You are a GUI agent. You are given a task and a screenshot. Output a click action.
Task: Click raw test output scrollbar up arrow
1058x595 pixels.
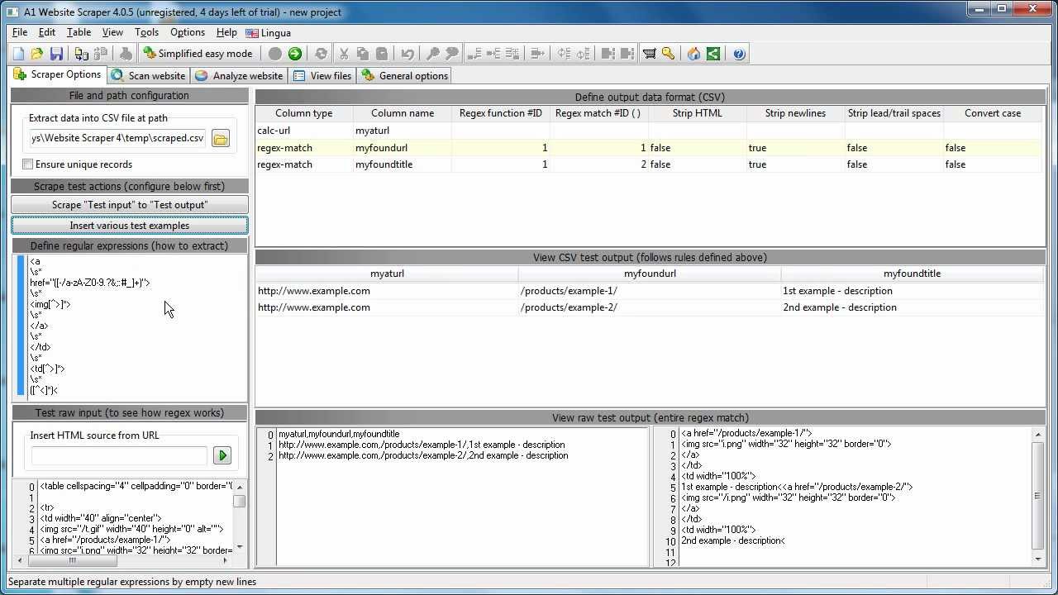(1038, 434)
